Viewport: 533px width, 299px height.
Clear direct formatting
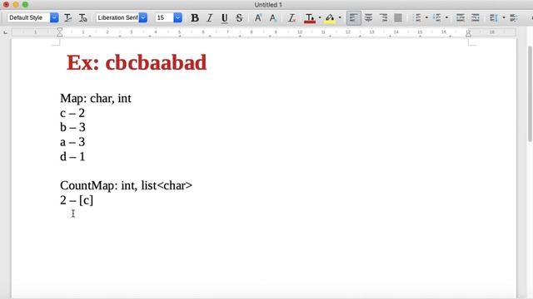[291, 17]
